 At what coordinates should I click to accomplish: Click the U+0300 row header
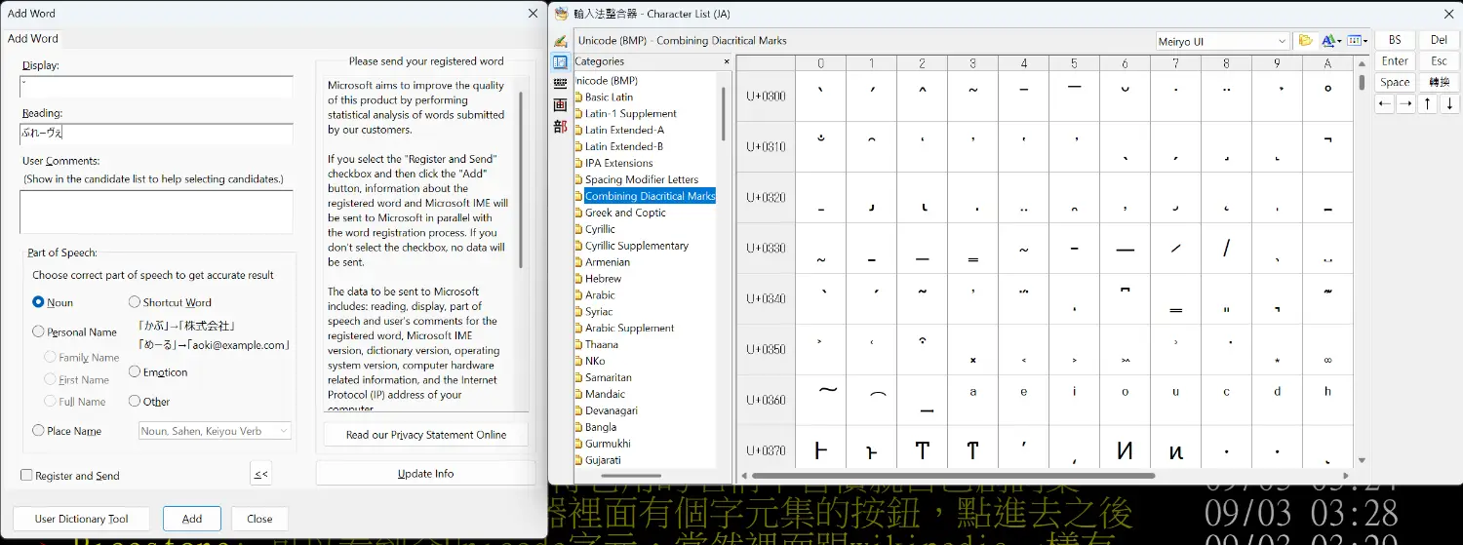click(x=766, y=97)
